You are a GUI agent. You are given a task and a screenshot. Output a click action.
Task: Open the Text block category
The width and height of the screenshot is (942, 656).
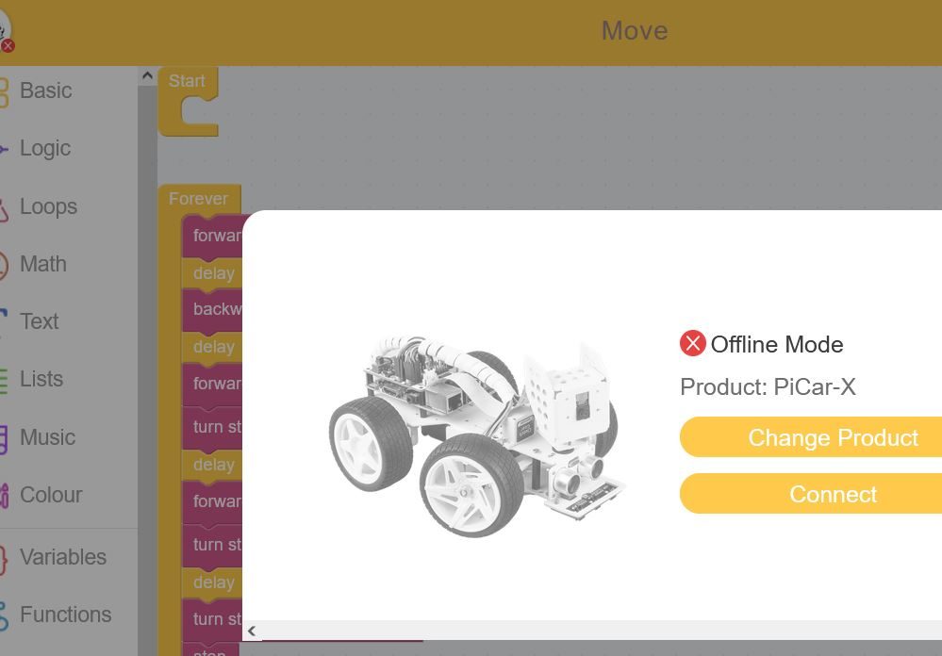click(x=39, y=321)
